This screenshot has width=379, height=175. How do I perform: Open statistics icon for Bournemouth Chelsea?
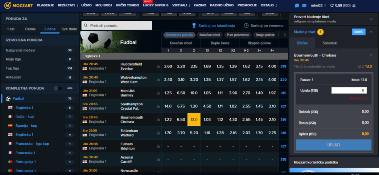click(x=158, y=120)
